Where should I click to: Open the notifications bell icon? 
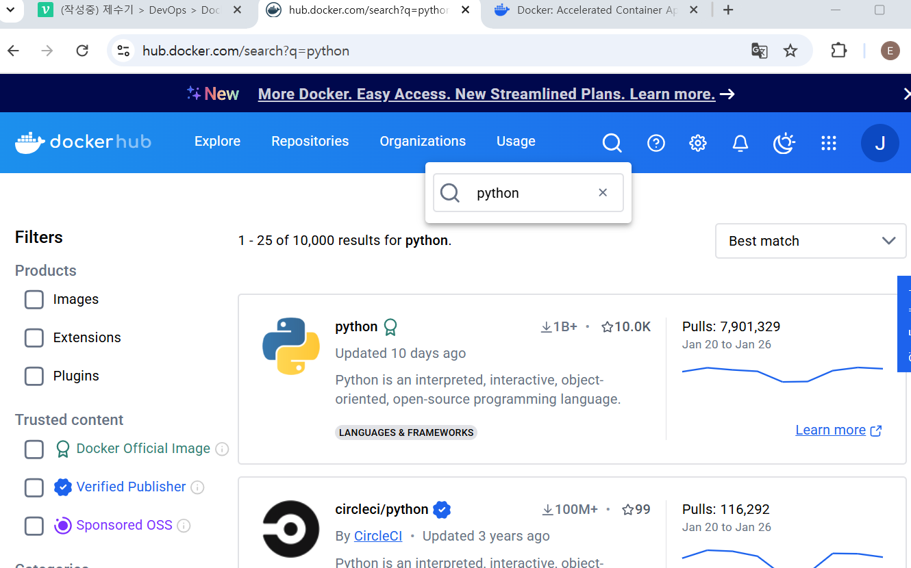[740, 143]
